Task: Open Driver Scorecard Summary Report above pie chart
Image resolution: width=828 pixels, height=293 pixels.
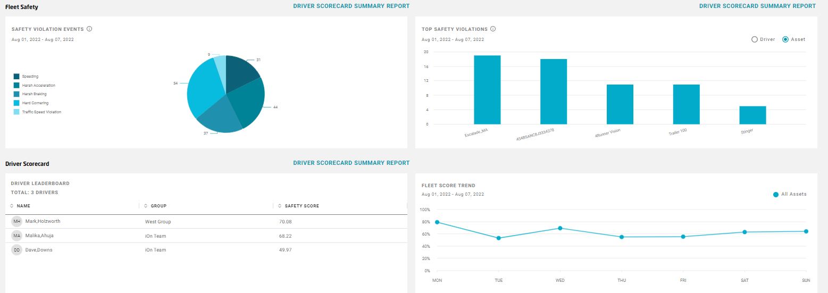Action: [x=351, y=6]
